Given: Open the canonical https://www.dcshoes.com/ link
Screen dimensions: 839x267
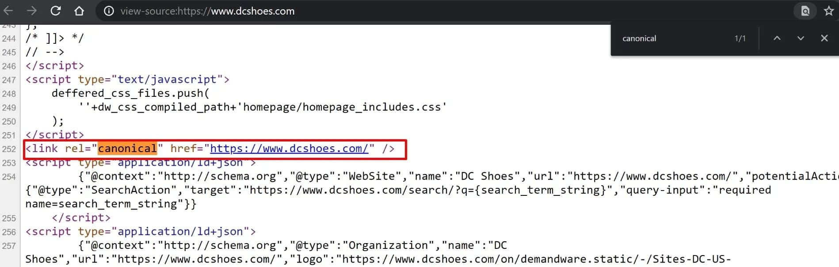Looking at the screenshot, I should coord(289,149).
